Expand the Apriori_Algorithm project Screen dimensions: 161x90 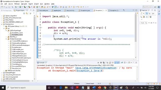click(2, 16)
